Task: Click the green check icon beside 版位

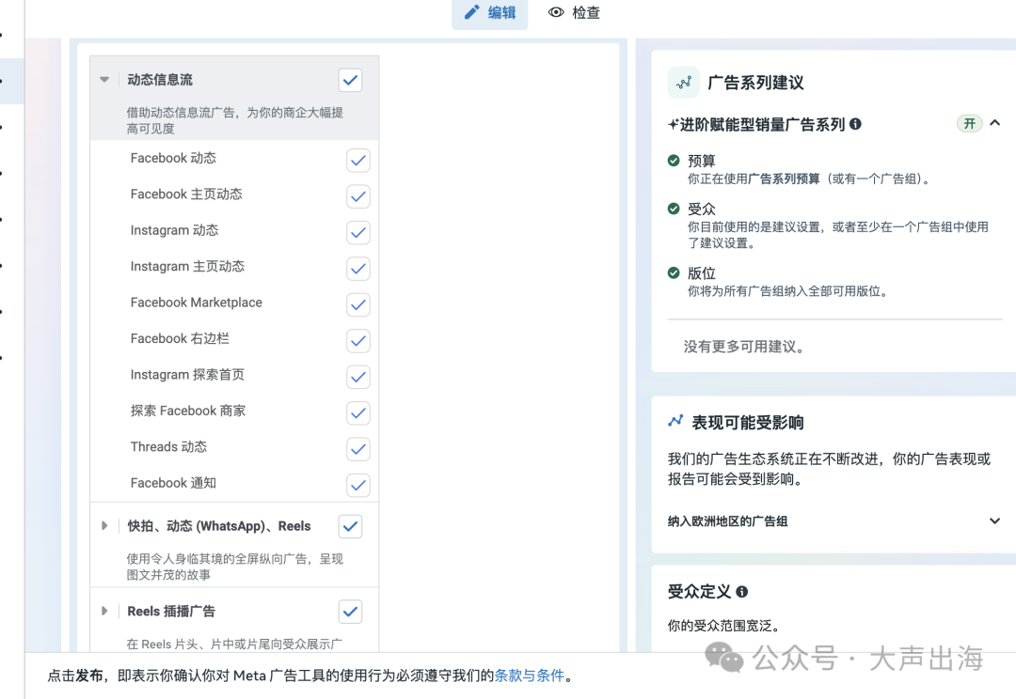Action: [674, 272]
